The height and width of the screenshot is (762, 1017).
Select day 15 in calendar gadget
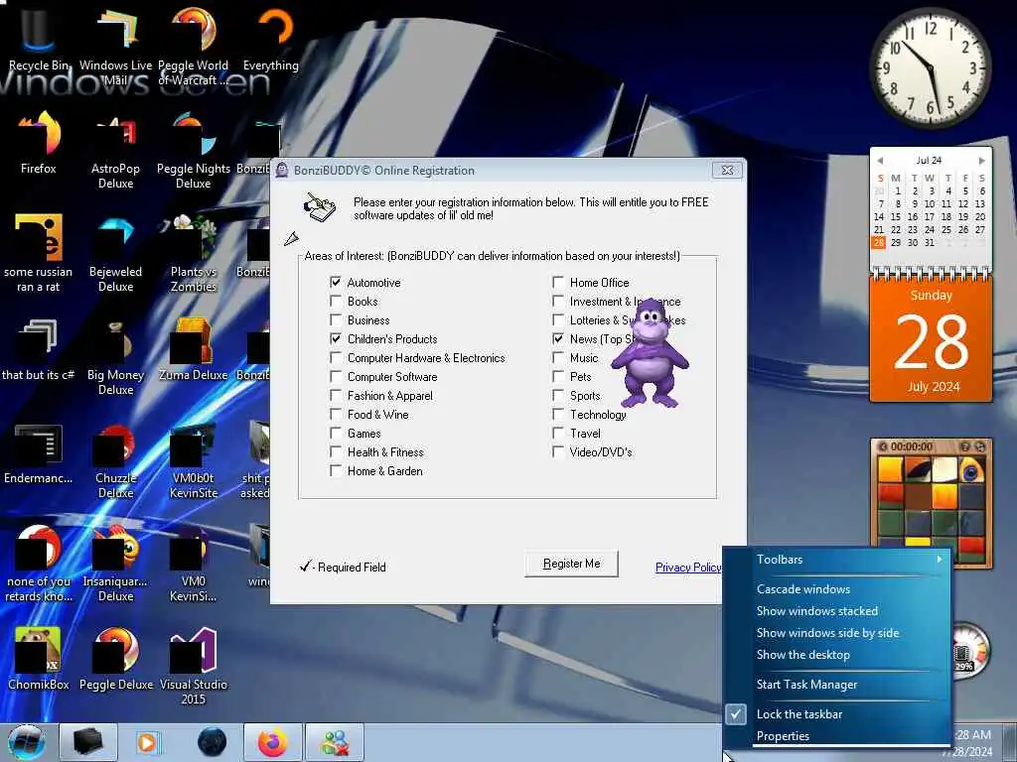[896, 217]
